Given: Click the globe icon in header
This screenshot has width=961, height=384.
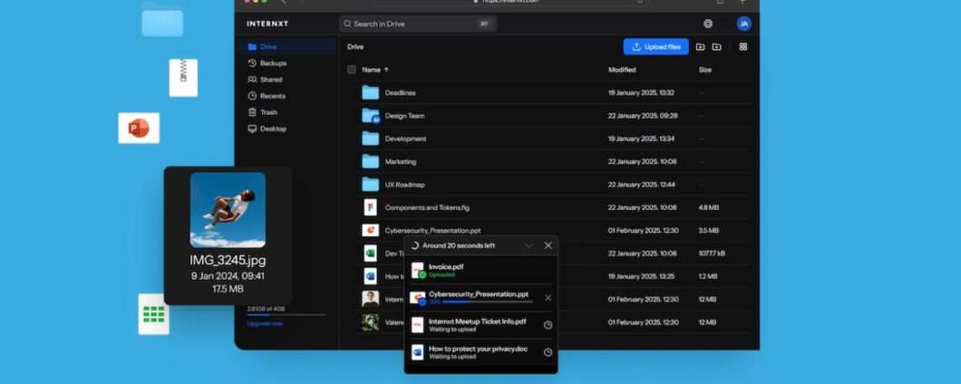Looking at the screenshot, I should pyautogui.click(x=708, y=24).
